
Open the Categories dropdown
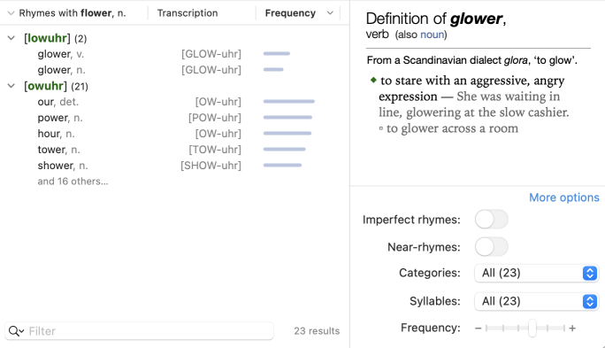tap(536, 273)
